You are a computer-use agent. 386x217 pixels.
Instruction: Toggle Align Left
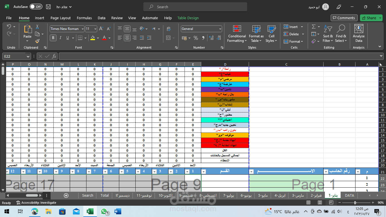(x=120, y=38)
